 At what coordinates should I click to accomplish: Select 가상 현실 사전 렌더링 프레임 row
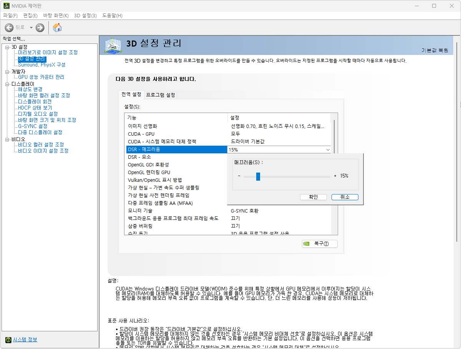tap(177, 195)
